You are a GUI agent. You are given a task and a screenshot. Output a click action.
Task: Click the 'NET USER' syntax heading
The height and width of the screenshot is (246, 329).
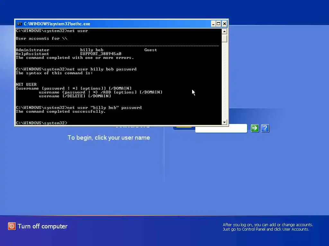(x=26, y=85)
